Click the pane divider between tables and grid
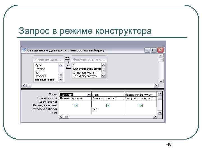Viewport: 202px width, 151px height. tap(93, 89)
